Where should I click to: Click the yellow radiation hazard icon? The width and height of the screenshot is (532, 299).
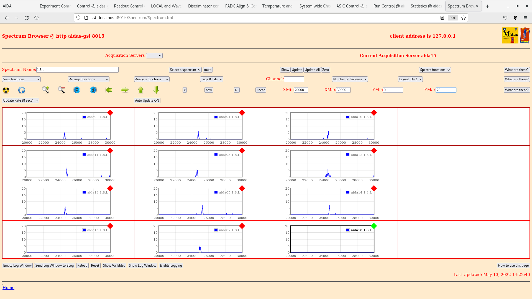6,90
